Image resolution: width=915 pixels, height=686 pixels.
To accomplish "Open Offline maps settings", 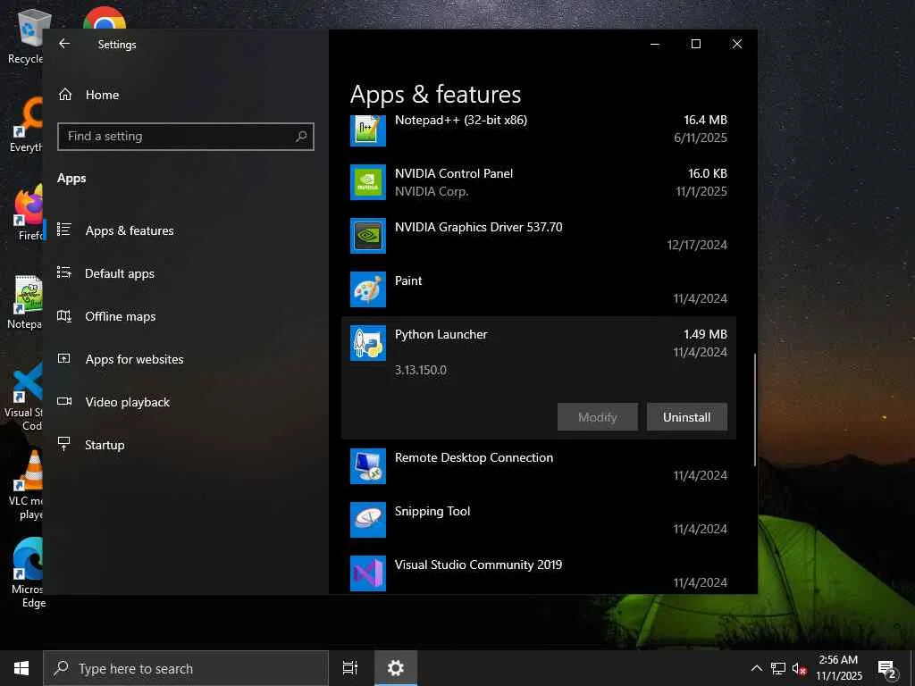I will 121,316.
